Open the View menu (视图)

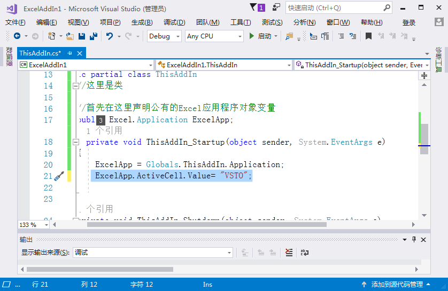(78, 22)
